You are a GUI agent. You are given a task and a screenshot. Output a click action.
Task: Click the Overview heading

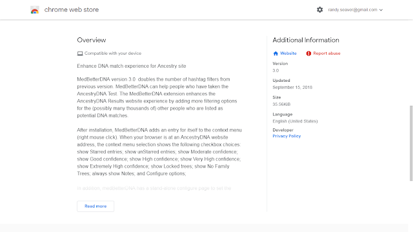point(92,40)
